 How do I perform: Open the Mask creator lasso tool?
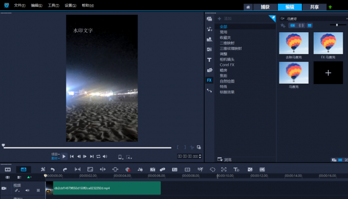[212, 169]
